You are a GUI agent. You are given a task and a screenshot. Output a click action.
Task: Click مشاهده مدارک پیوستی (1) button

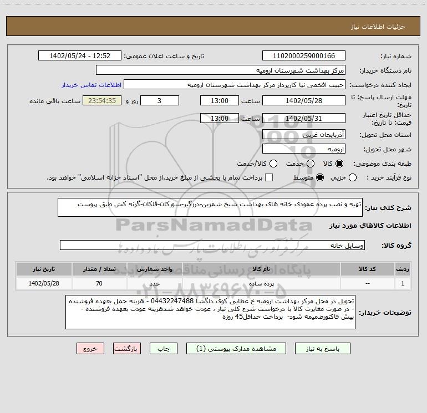[x=236, y=349]
